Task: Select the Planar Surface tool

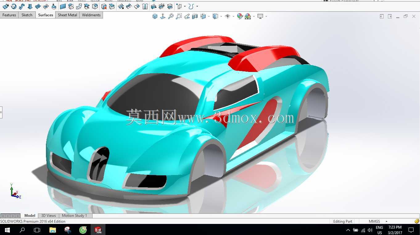Action: click(63, 6)
